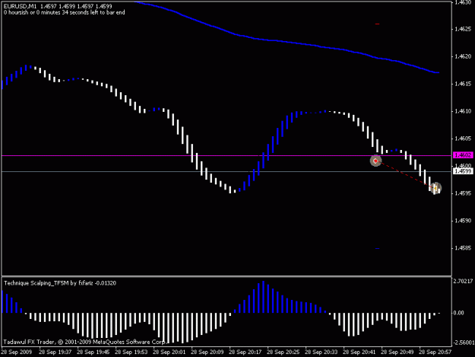The image size is (475, 357).
Task: Click the 1.4620 price scale label
Action: coord(463,56)
